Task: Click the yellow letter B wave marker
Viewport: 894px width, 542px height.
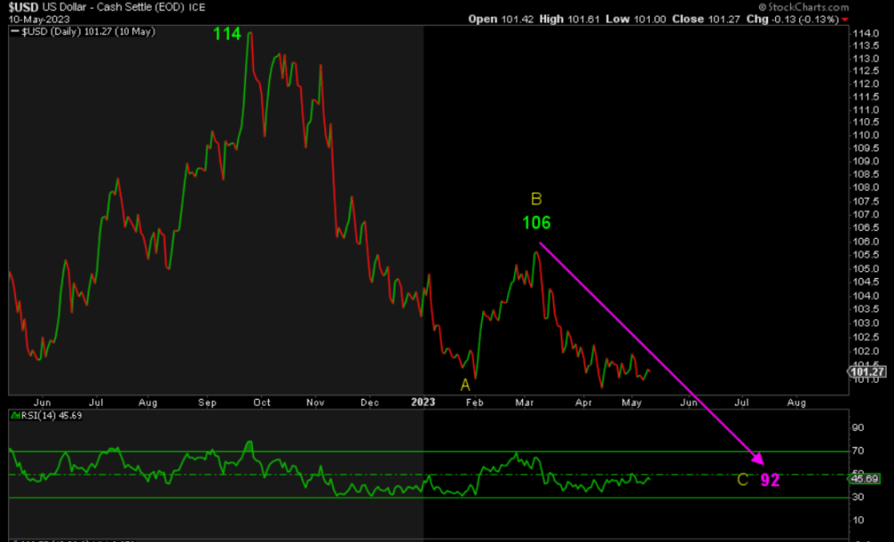Action: [x=535, y=197]
